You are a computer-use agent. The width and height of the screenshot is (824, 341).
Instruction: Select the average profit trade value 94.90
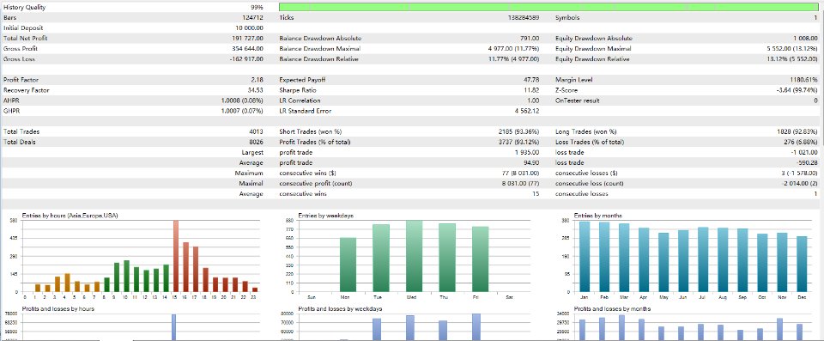click(531, 162)
